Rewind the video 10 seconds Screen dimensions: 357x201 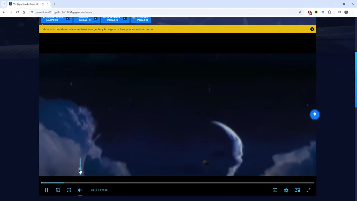pyautogui.click(x=58, y=190)
